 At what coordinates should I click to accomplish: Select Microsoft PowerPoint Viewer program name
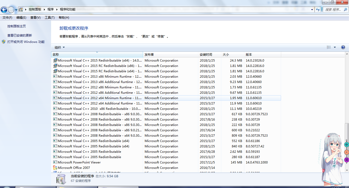click(79, 162)
